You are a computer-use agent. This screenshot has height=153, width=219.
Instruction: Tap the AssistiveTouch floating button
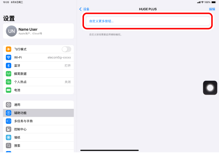(x=210, y=88)
